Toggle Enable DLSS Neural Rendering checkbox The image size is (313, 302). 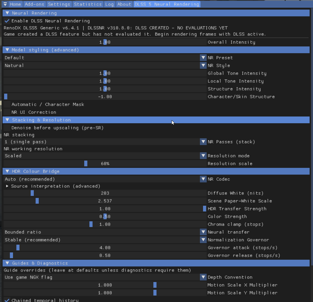pos(7,21)
